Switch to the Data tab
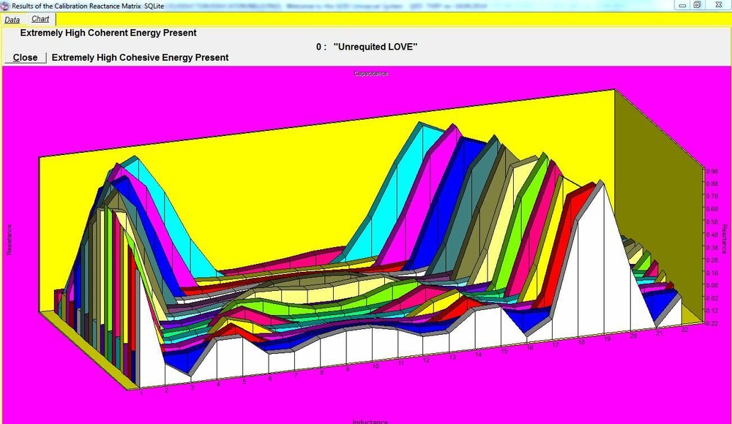The height and width of the screenshot is (424, 732). click(12, 19)
